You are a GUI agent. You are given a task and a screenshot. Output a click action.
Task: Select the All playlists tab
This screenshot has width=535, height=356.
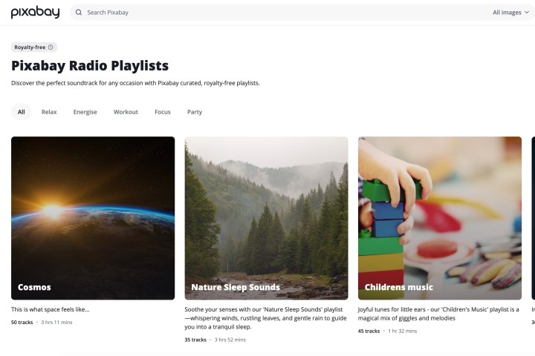(21, 112)
